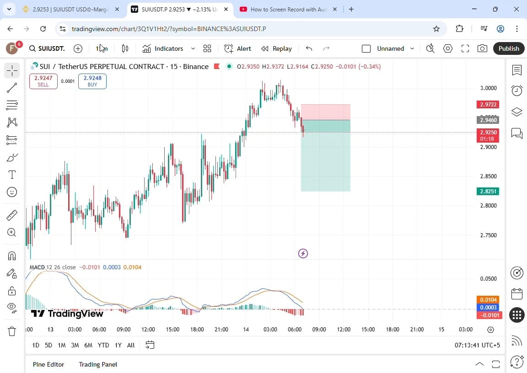Start bar Replay mode
The image size is (527, 373).
276,48
